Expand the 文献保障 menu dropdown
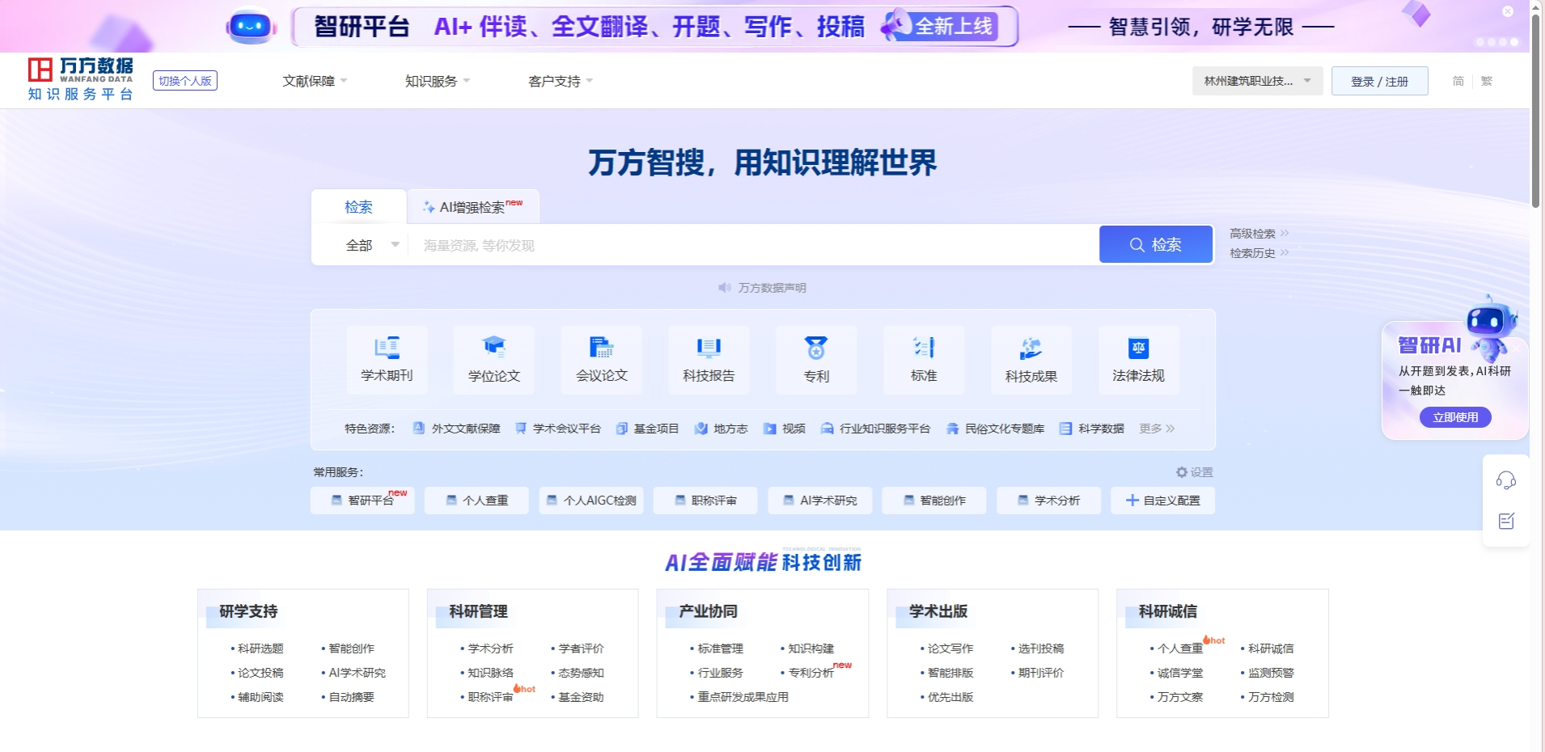1545x752 pixels. pos(315,81)
